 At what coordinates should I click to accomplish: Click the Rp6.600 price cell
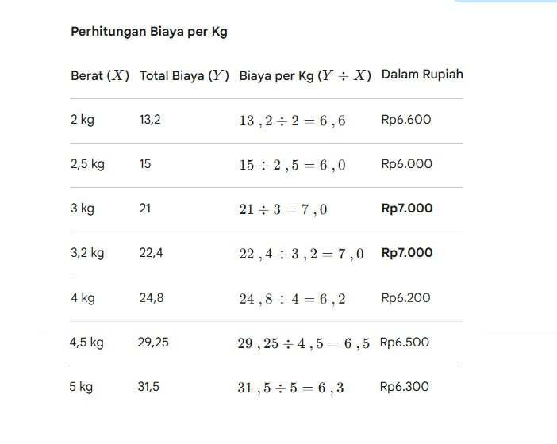point(406,120)
